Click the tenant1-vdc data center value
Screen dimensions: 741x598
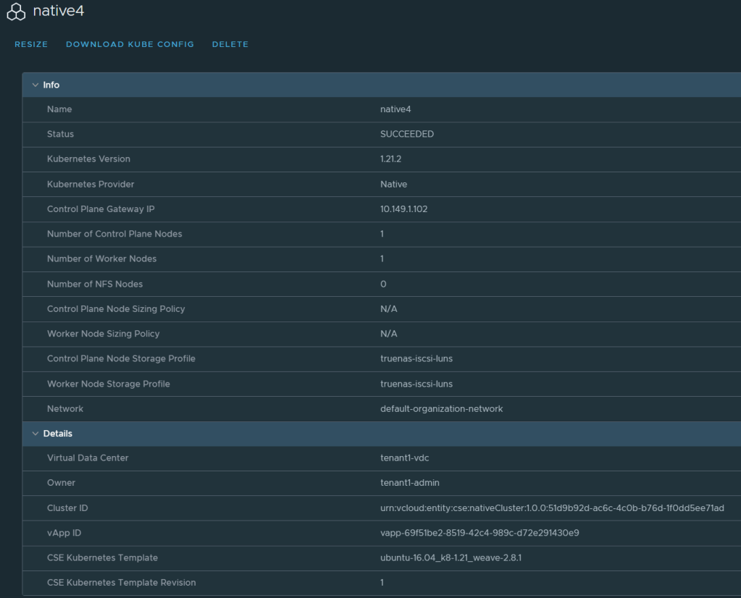pos(405,458)
